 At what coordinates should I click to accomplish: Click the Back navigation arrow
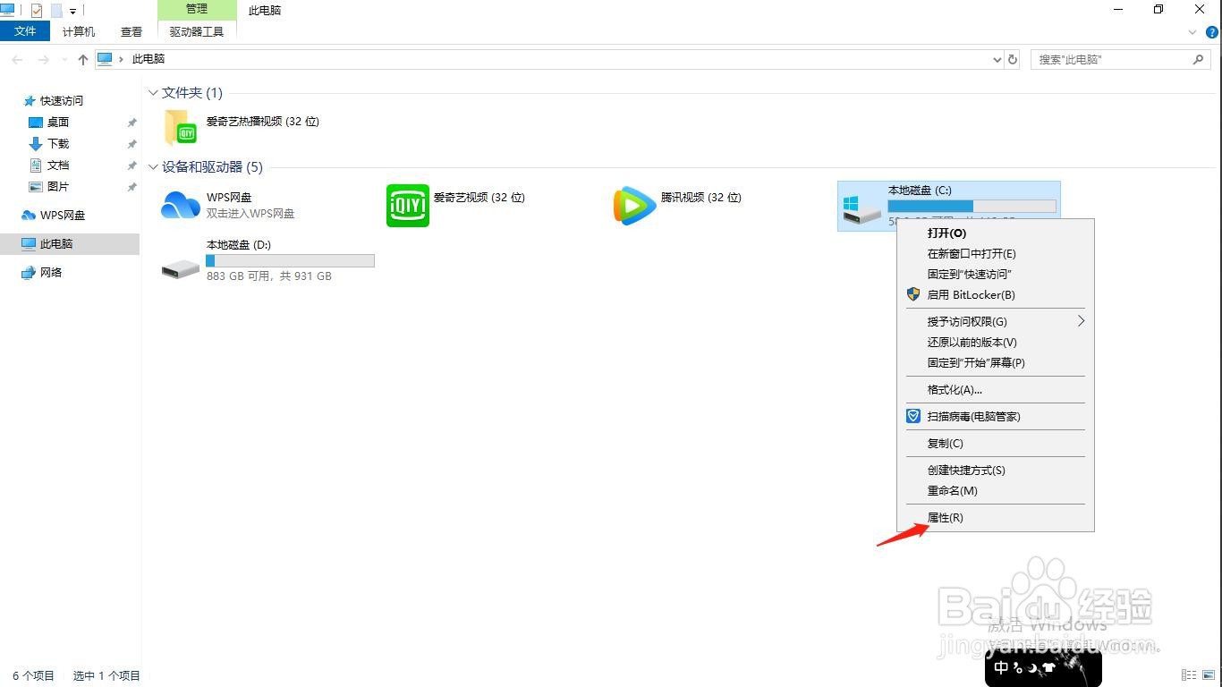tap(18, 60)
